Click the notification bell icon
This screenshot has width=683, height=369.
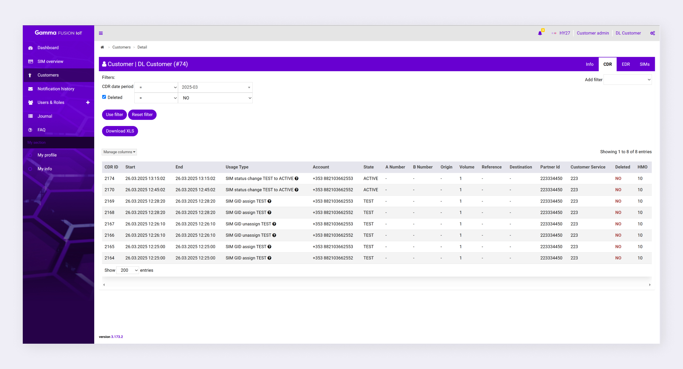click(540, 33)
